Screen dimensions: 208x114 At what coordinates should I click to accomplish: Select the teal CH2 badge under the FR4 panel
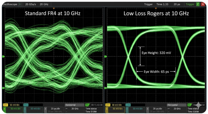pyautogui.click(x=26, y=105)
